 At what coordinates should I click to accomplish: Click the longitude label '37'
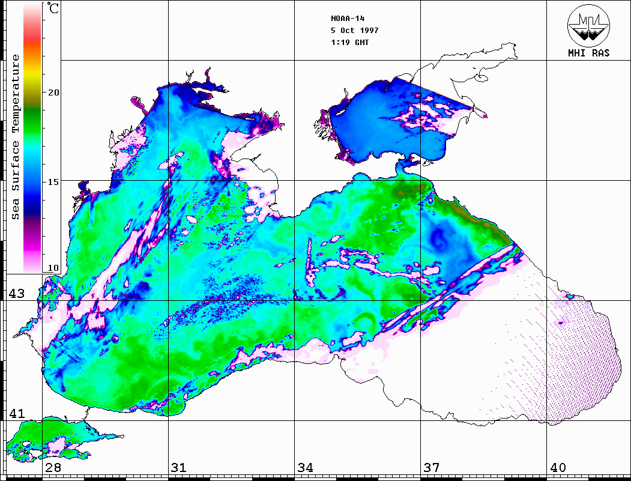point(432,467)
